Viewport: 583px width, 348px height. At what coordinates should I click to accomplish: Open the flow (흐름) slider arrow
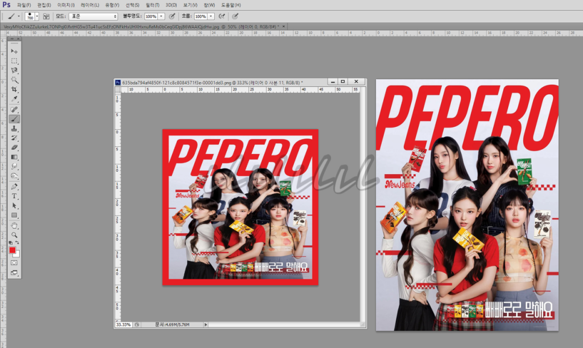click(211, 16)
